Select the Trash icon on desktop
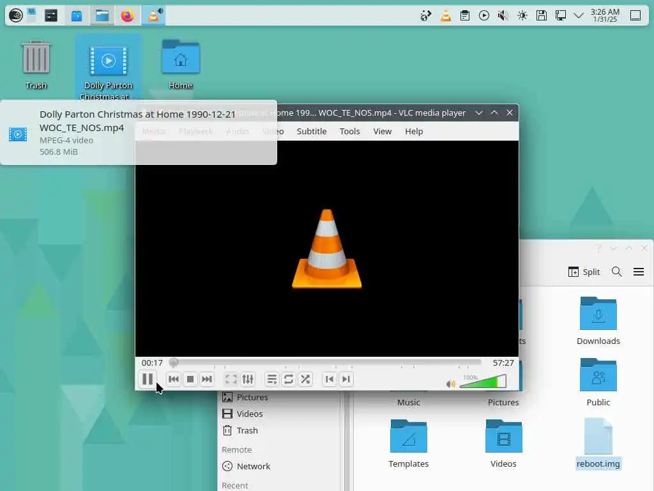This screenshot has width=654, height=491. (x=36, y=65)
